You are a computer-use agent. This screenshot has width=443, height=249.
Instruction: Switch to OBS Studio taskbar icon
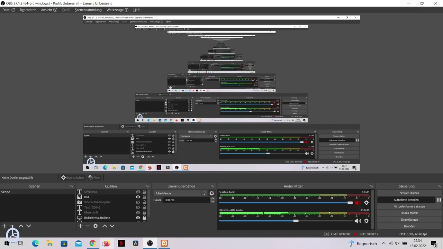pos(150,243)
